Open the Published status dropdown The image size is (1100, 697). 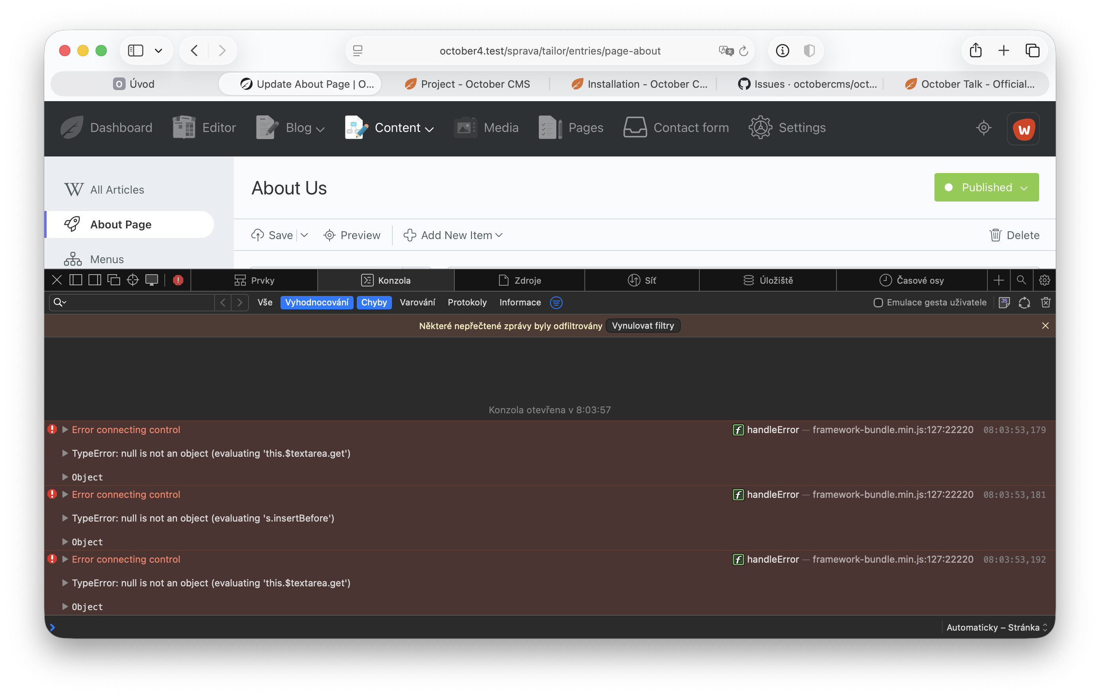(986, 187)
